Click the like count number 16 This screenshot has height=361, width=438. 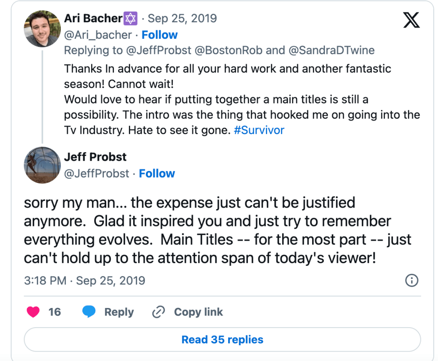(54, 312)
